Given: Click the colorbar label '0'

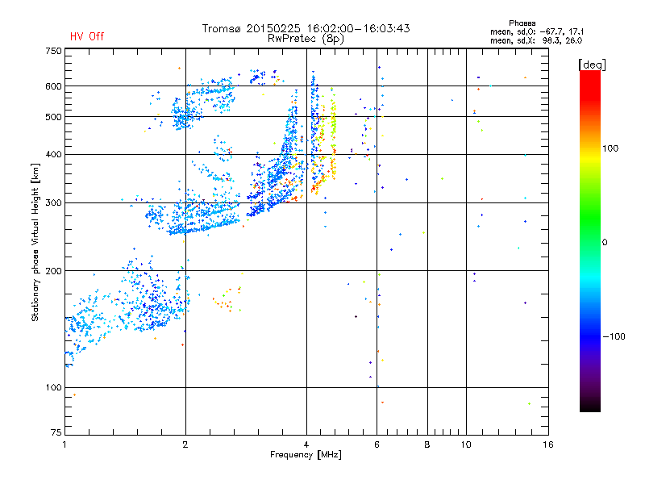Looking at the screenshot, I should pos(604,243).
